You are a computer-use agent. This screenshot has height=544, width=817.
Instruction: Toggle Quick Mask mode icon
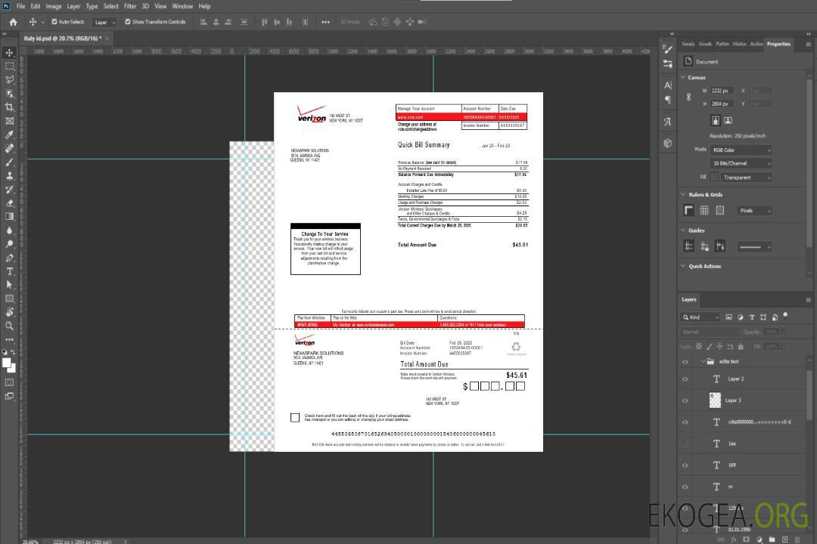pos(9,382)
